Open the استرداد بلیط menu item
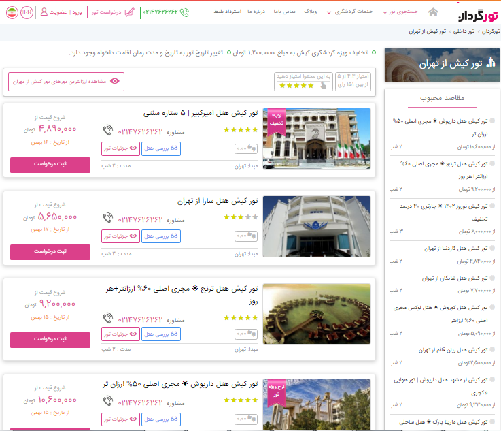Image resolution: width=501 pixels, height=431 pixels. click(x=228, y=12)
